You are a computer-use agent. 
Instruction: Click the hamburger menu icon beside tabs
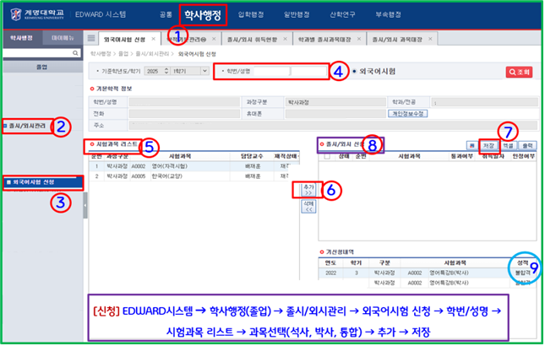pyautogui.click(x=91, y=39)
